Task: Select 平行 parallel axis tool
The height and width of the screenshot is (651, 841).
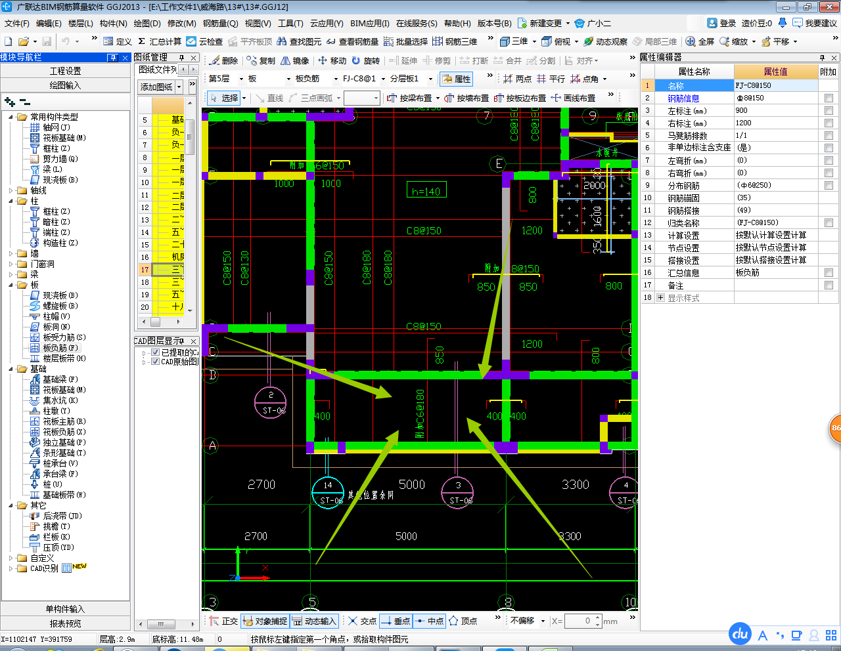Action: [551, 79]
